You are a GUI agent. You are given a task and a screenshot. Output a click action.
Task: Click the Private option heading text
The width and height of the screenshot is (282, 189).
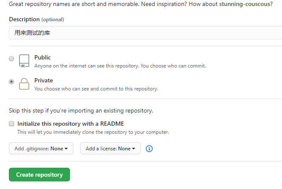click(44, 80)
